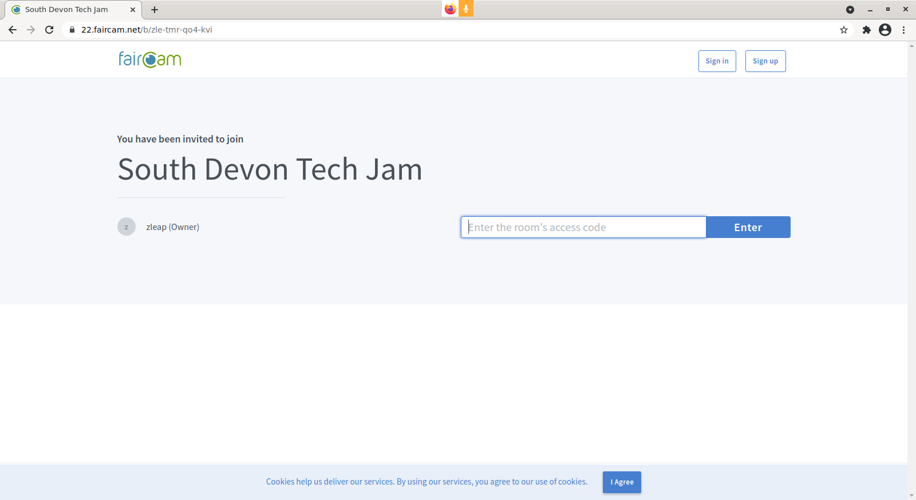The image size is (916, 500).
Task: Click the South Devon Tech Jam heading
Action: [x=270, y=170]
